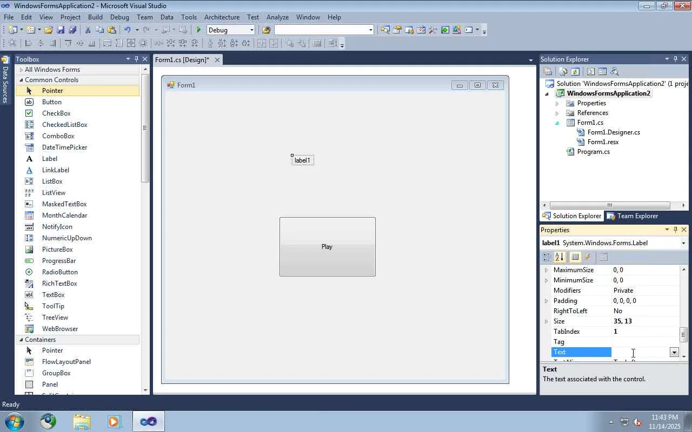692x432 pixels.
Task: Click the View Class Diagram icon in Solution Explorer
Action: [x=614, y=71]
